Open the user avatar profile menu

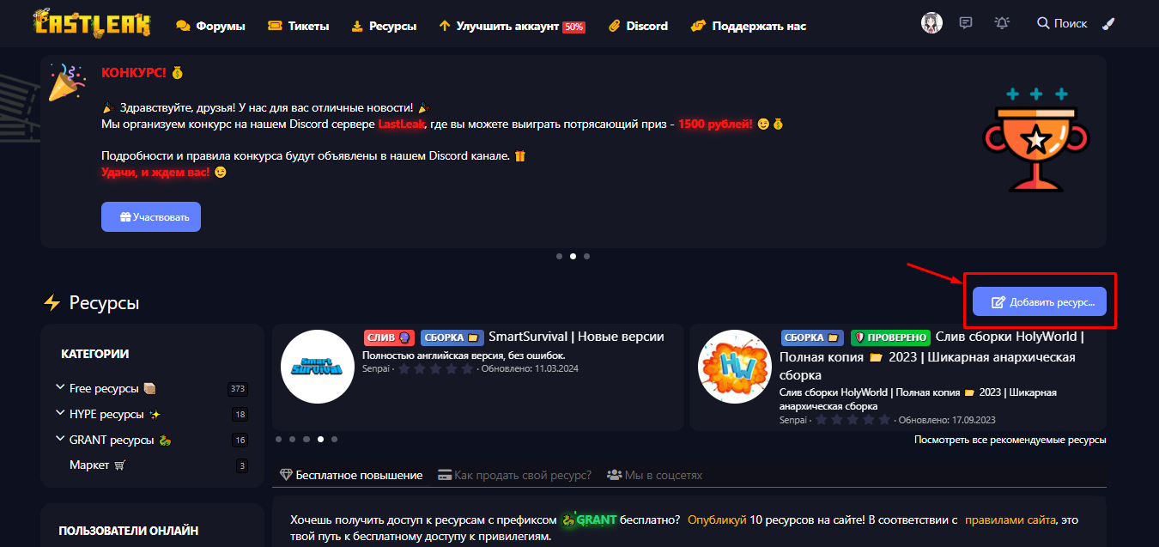(x=931, y=23)
